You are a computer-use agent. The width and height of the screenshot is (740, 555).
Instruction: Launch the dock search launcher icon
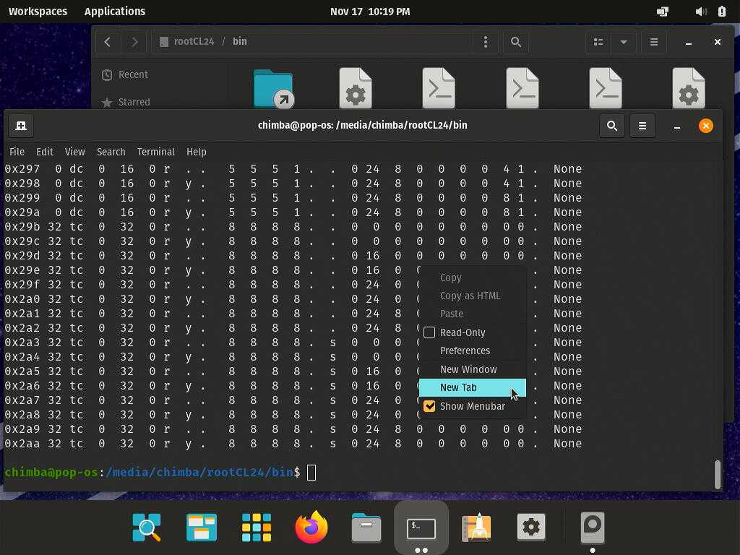point(147,527)
